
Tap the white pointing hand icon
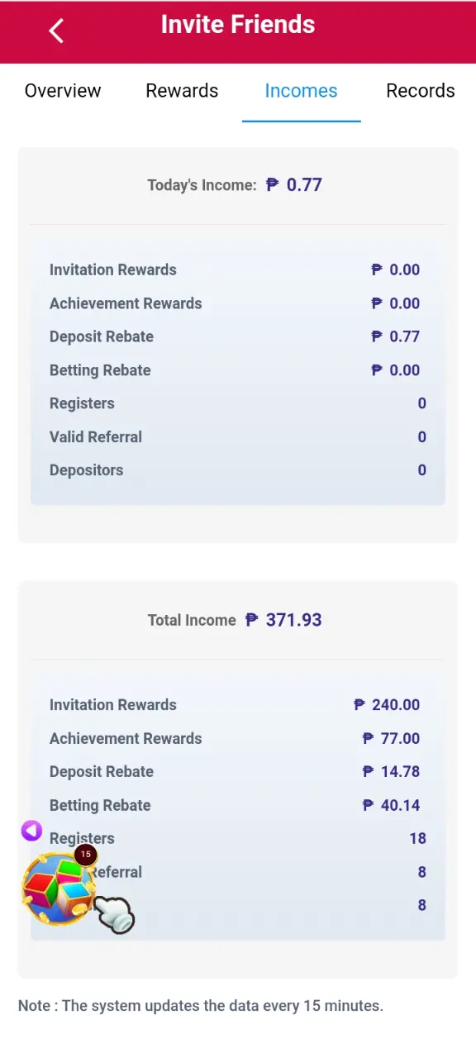click(x=114, y=915)
